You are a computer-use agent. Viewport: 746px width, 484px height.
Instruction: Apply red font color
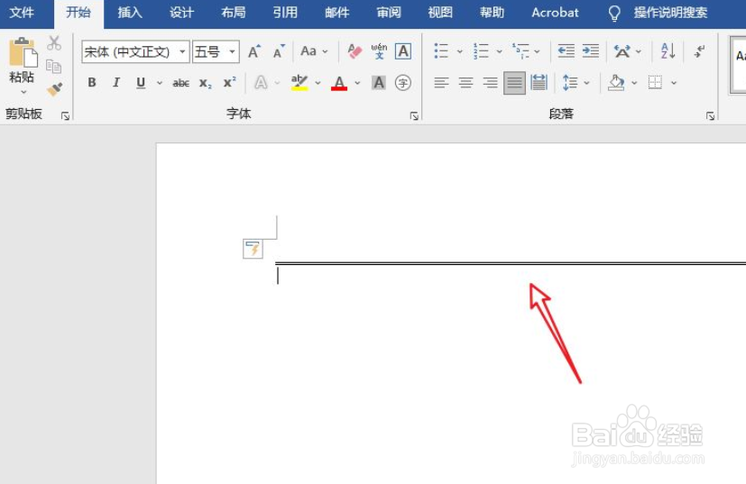339,83
